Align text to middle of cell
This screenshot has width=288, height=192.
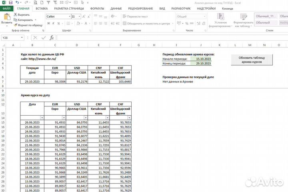click(100, 16)
